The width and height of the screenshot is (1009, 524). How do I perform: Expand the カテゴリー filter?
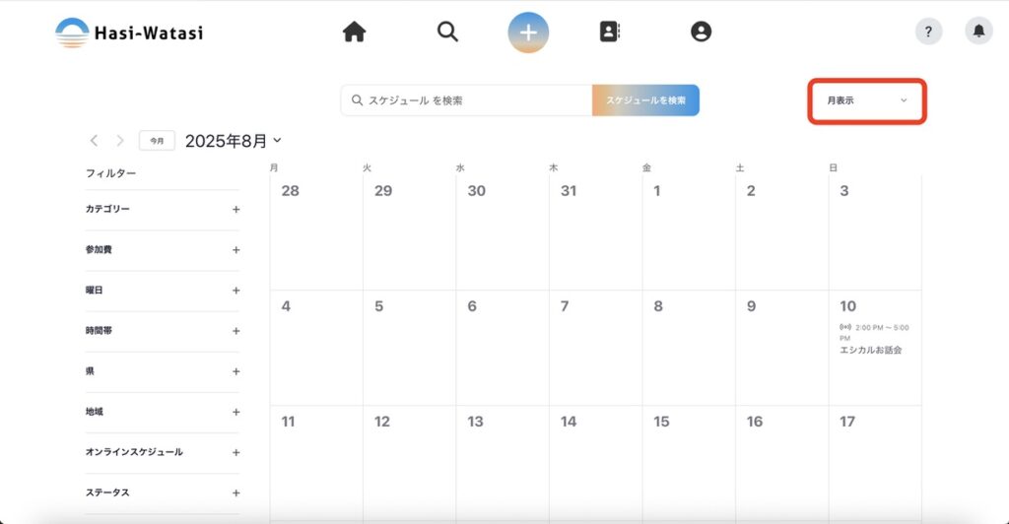coord(235,210)
